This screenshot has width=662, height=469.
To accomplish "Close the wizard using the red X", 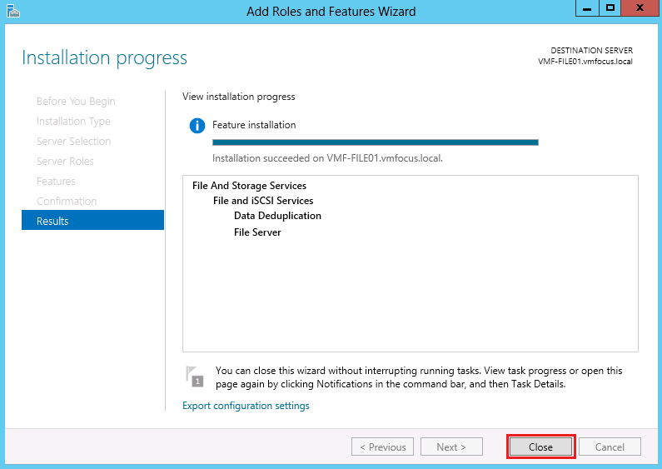I will click(x=640, y=8).
